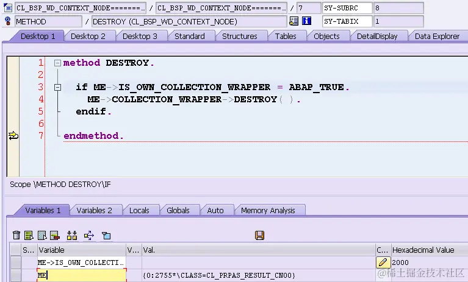Click the source program icon beside the program field
Screen dimensions: 468x282
pyautogui.click(x=8, y=7)
